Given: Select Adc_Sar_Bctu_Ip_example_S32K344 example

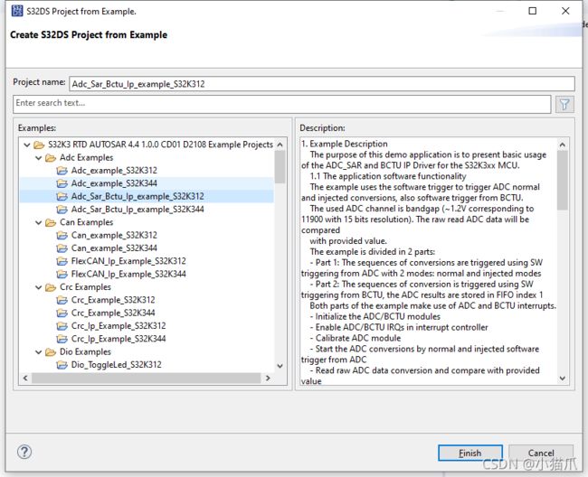Looking at the screenshot, I should [x=138, y=210].
